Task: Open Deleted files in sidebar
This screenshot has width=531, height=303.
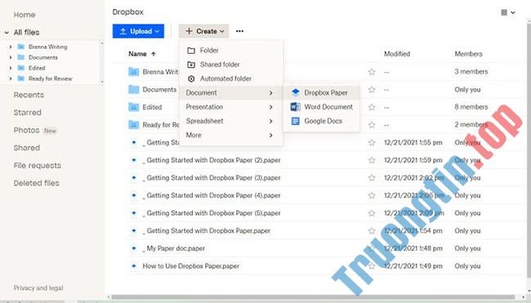Action: [36, 183]
